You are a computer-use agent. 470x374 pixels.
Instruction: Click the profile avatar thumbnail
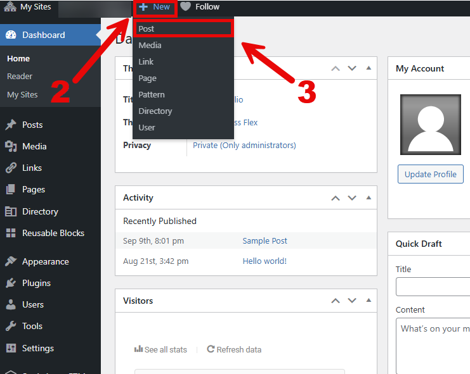(x=431, y=125)
